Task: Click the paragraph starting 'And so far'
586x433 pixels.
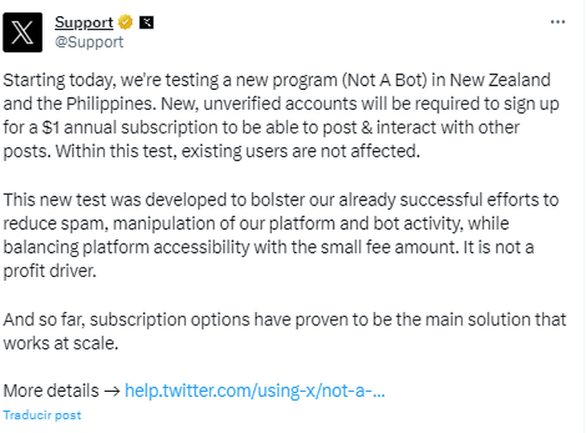Action: click(285, 332)
